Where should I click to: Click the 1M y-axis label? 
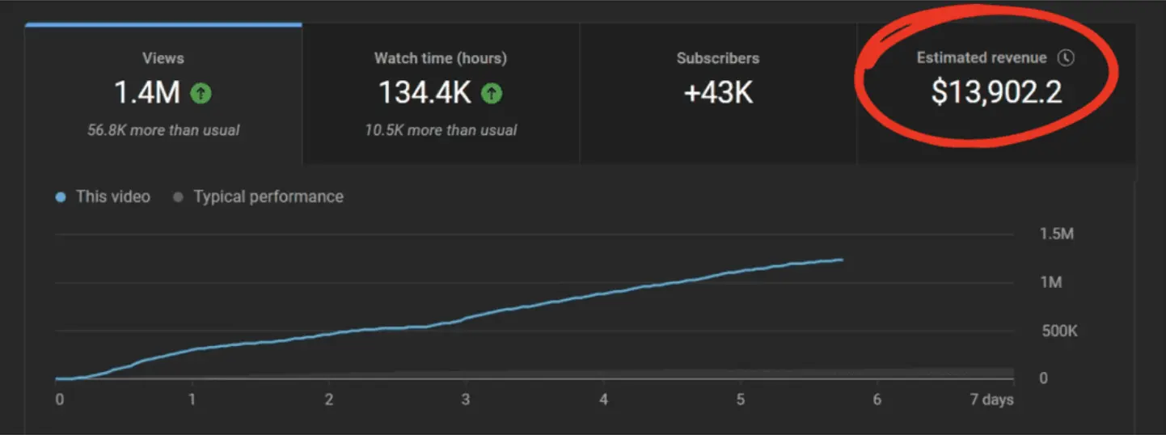coord(1050,283)
